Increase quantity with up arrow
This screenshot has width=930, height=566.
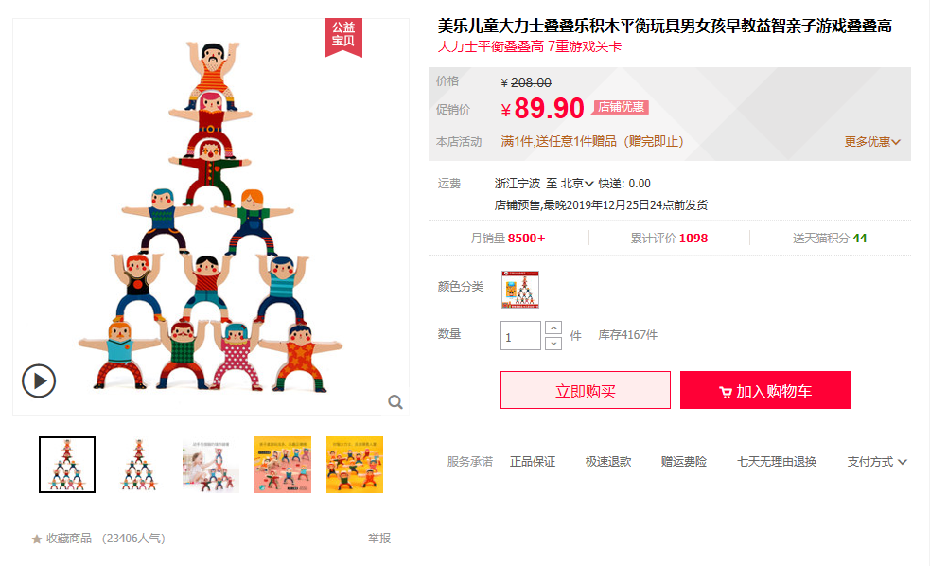point(553,327)
